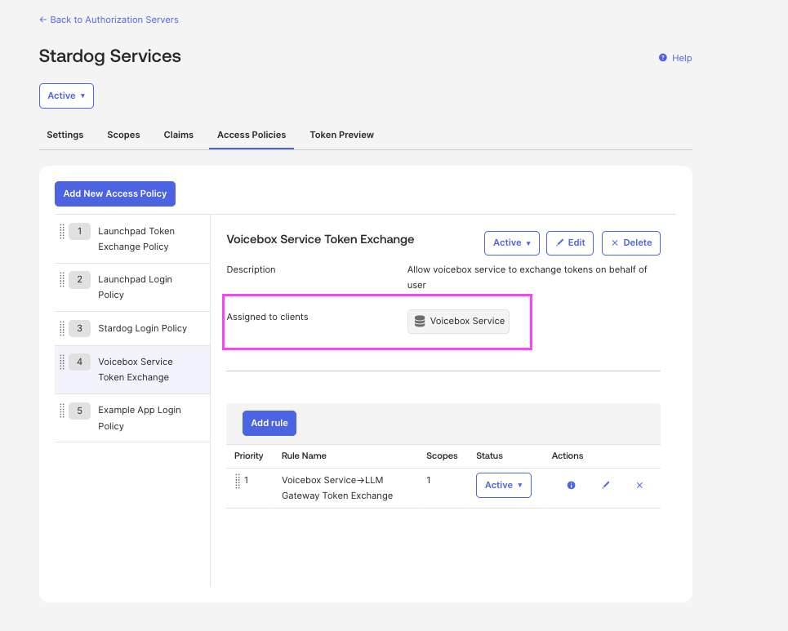Click the policy number 5 badge
788x631 pixels.
point(79,411)
